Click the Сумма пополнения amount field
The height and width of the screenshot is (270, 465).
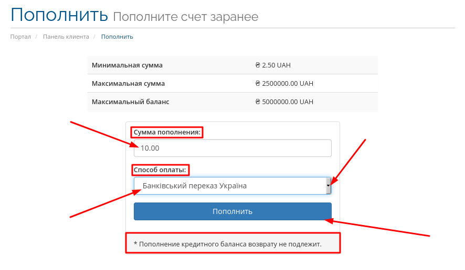(x=232, y=148)
